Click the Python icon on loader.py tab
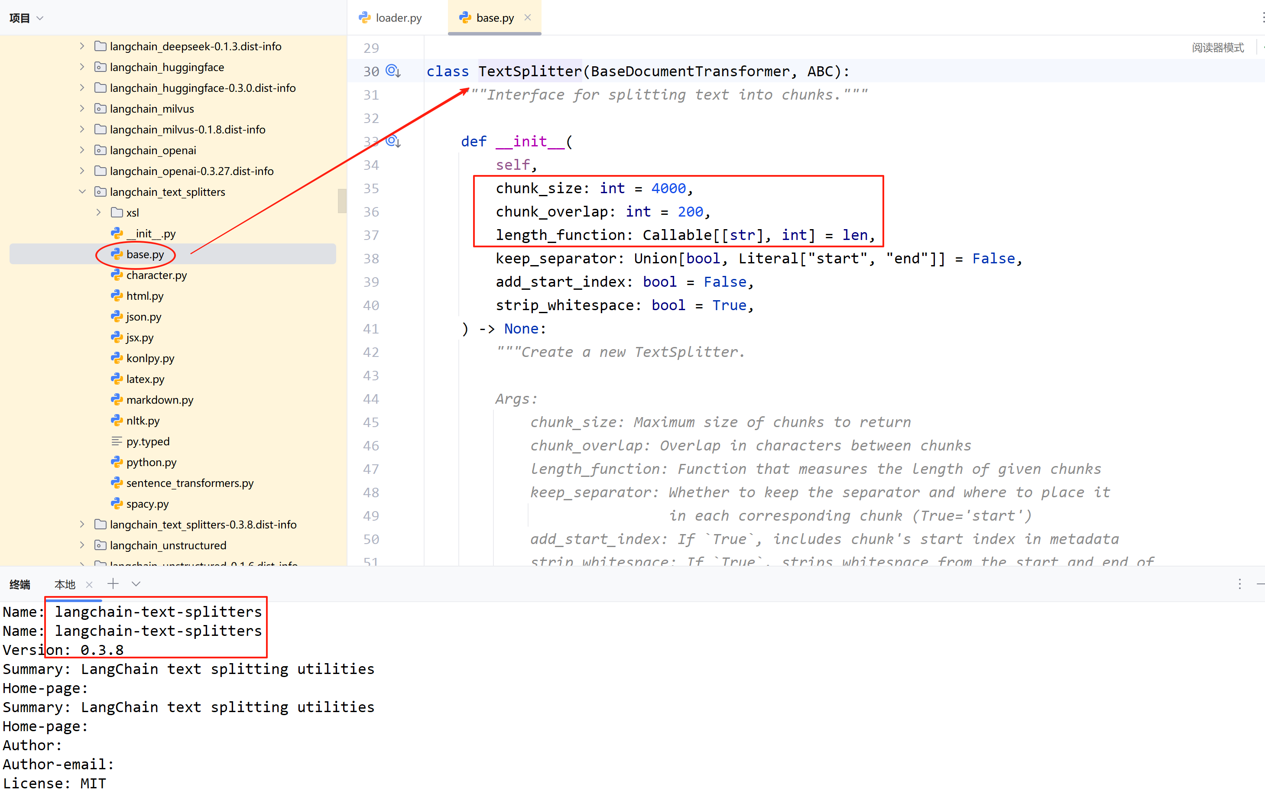This screenshot has height=797, width=1265. [365, 18]
